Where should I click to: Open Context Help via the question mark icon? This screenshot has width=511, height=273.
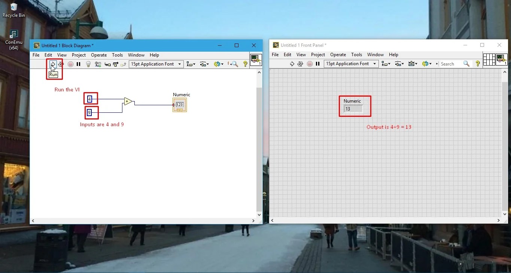[x=245, y=64]
